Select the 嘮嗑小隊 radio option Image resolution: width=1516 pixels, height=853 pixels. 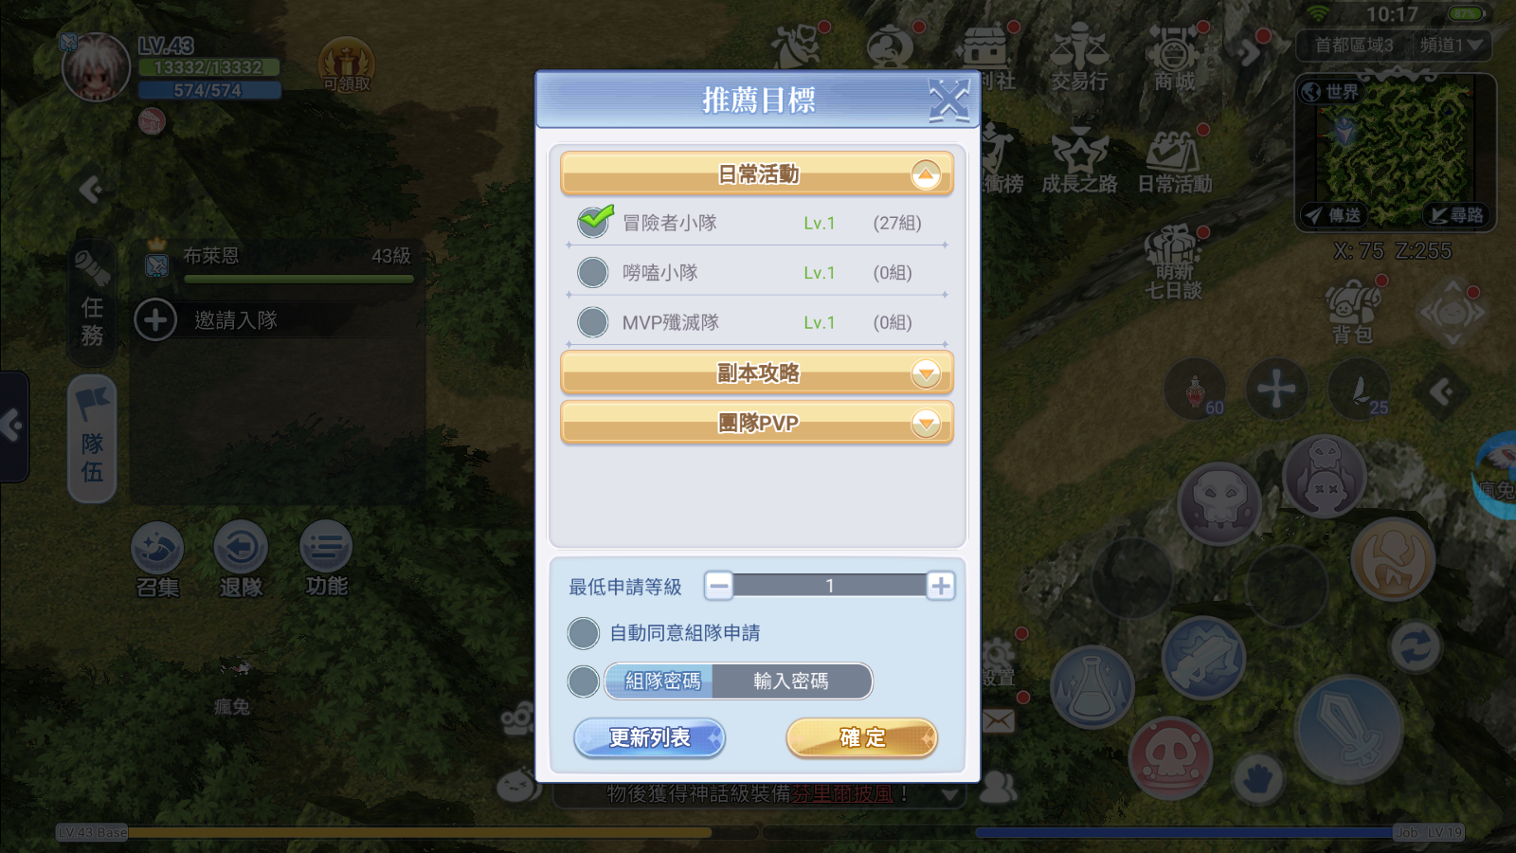click(593, 273)
